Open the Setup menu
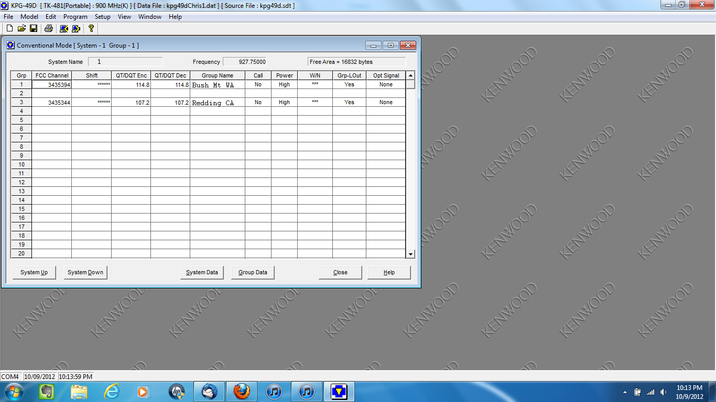Screen dimensions: 716x402 [103, 17]
